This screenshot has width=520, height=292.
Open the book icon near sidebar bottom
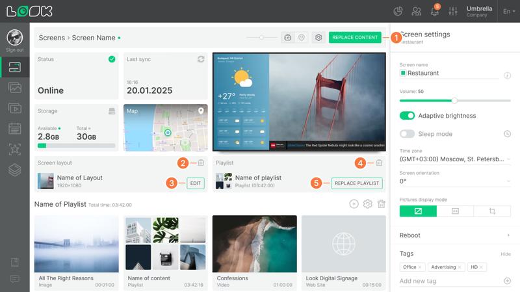[14, 263]
